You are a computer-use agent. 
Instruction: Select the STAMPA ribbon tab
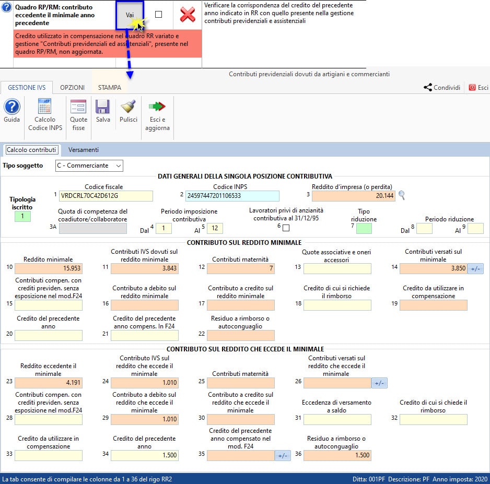[109, 88]
